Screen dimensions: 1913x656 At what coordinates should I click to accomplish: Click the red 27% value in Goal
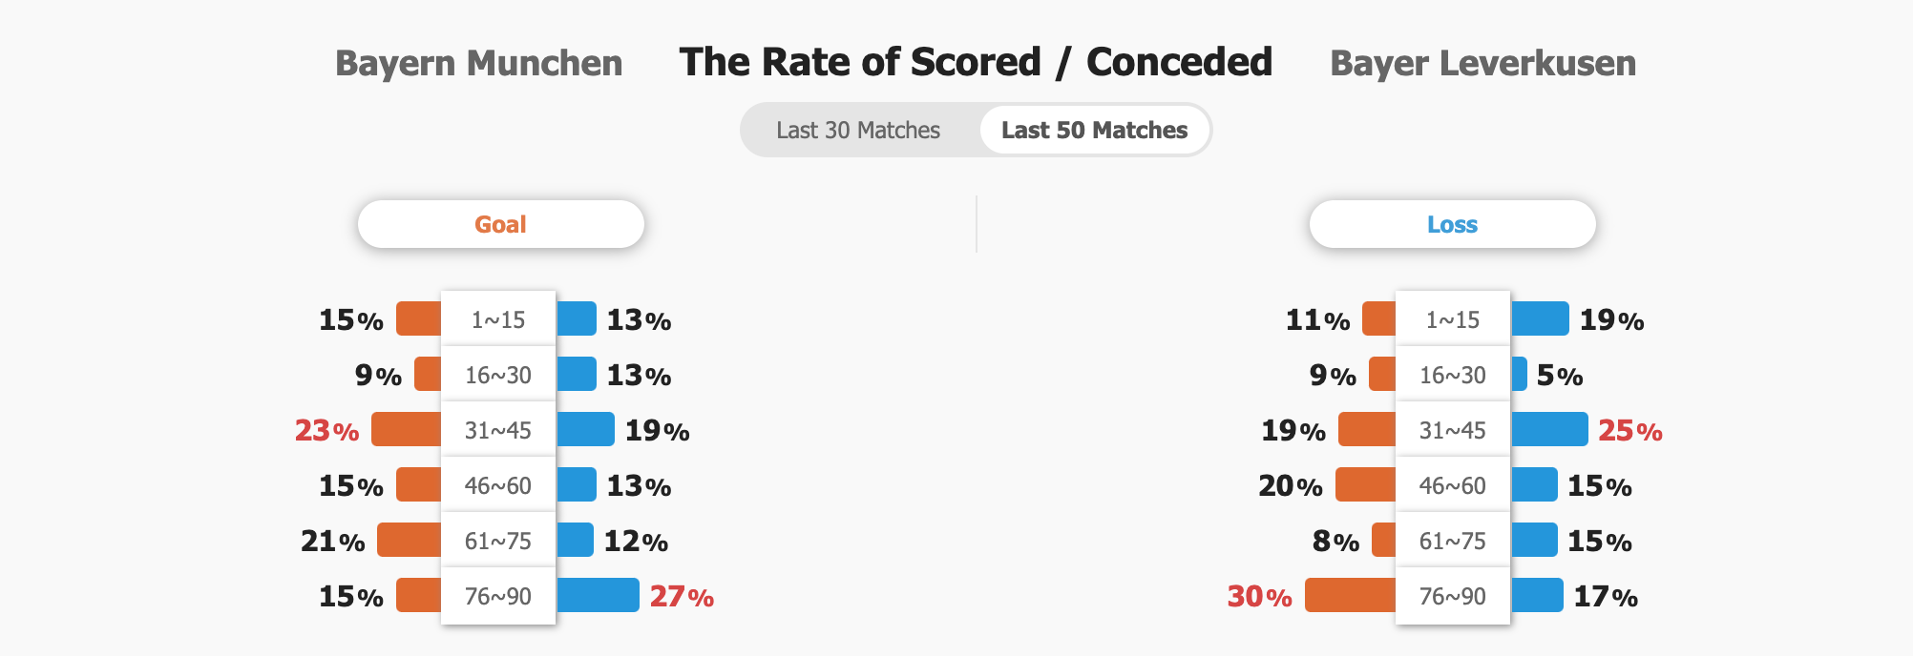[682, 597]
